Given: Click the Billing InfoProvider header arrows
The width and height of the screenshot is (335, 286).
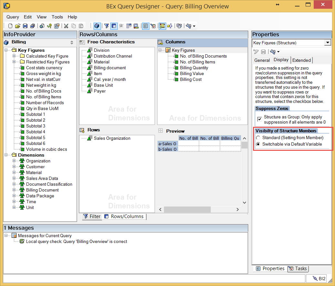Looking at the screenshot, I should [x=72, y=42].
